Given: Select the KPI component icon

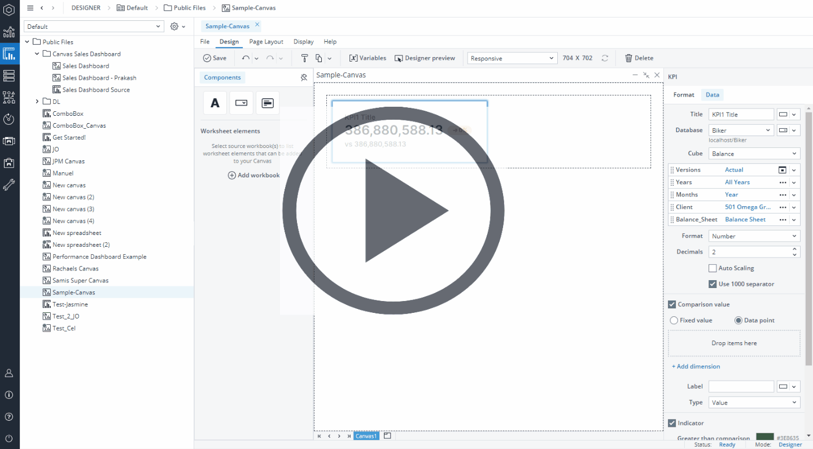Looking at the screenshot, I should (x=267, y=103).
